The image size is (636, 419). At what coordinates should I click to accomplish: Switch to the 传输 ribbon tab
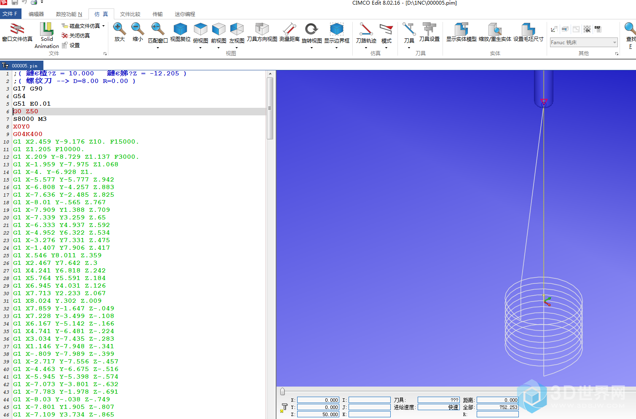click(158, 14)
